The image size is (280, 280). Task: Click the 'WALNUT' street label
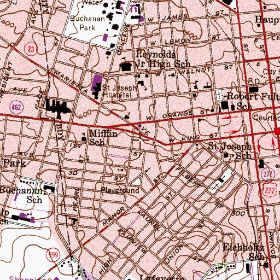(x=195, y=71)
